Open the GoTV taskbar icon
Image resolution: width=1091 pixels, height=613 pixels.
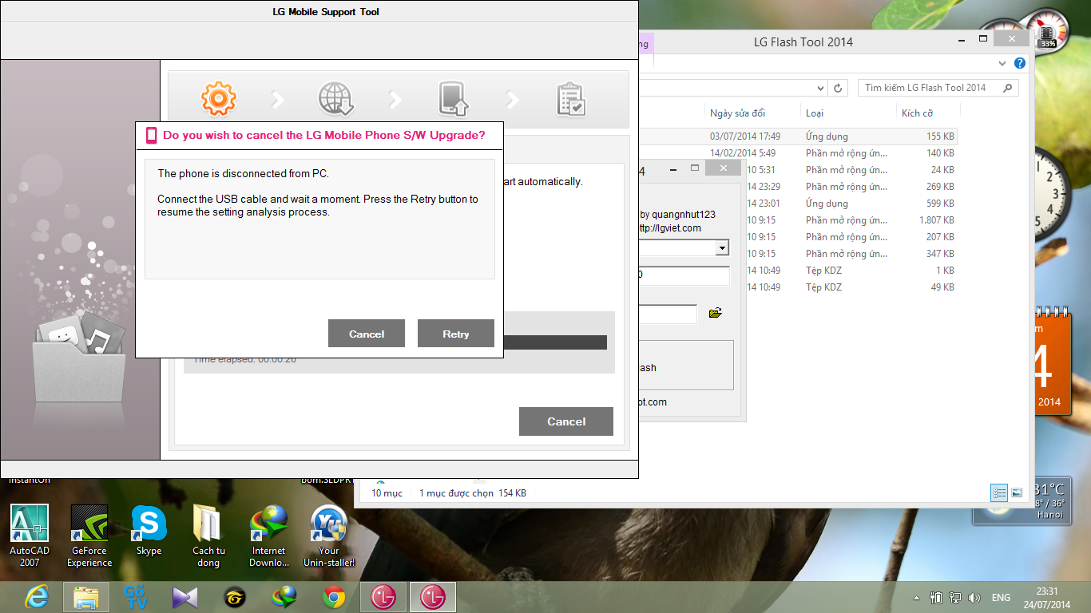[x=135, y=597]
